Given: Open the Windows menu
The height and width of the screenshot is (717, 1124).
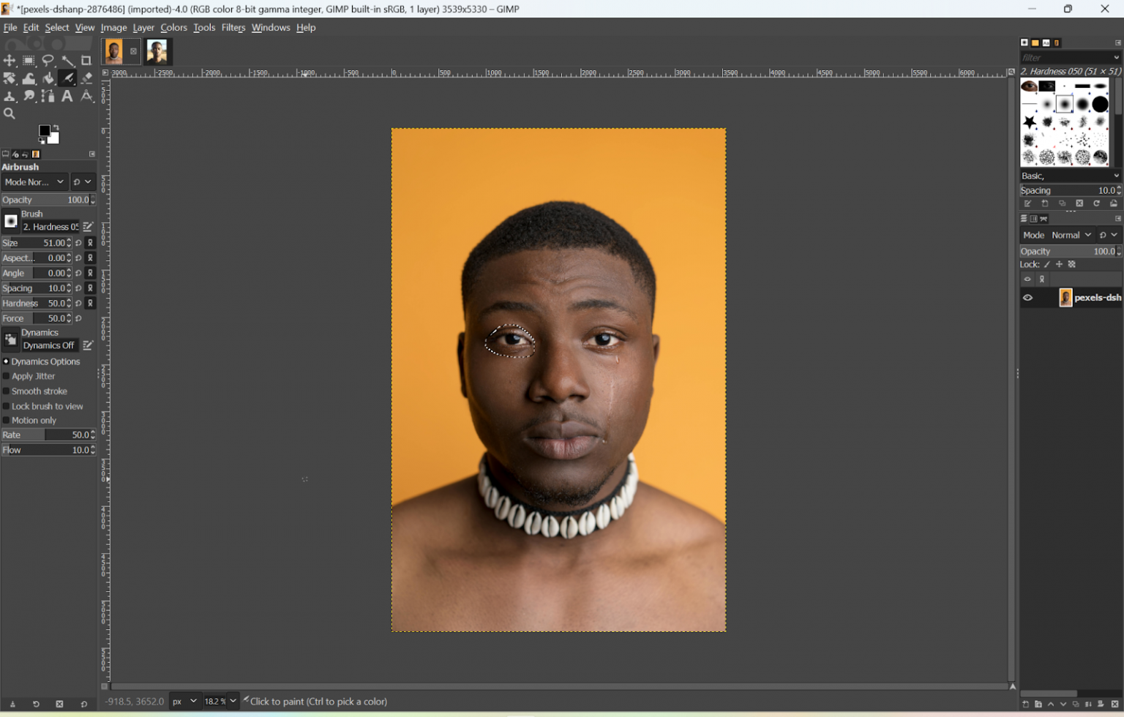Looking at the screenshot, I should point(271,28).
